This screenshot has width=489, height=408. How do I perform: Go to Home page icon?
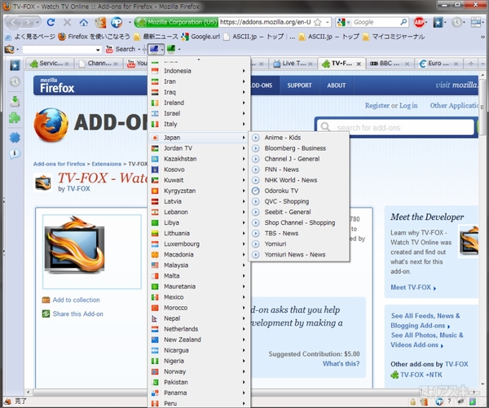[x=83, y=22]
